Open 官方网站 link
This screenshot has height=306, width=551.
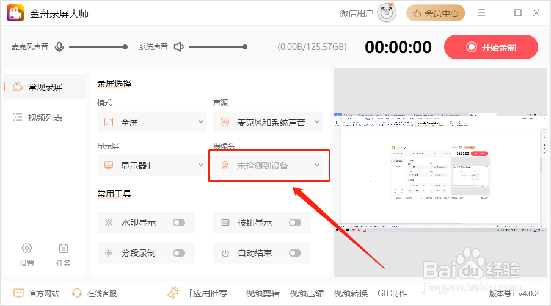(x=44, y=293)
